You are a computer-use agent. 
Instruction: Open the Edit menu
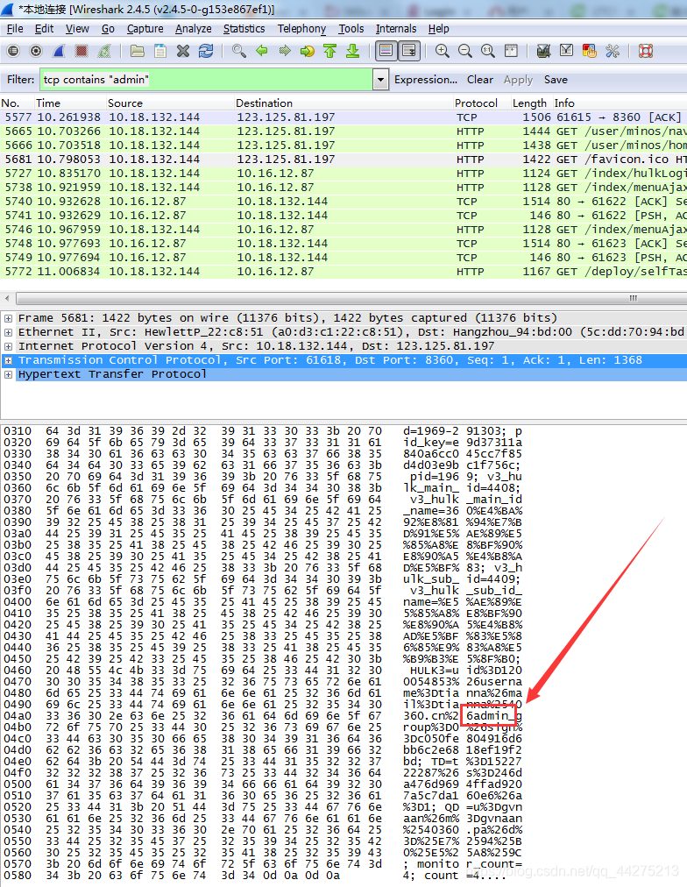(x=44, y=29)
